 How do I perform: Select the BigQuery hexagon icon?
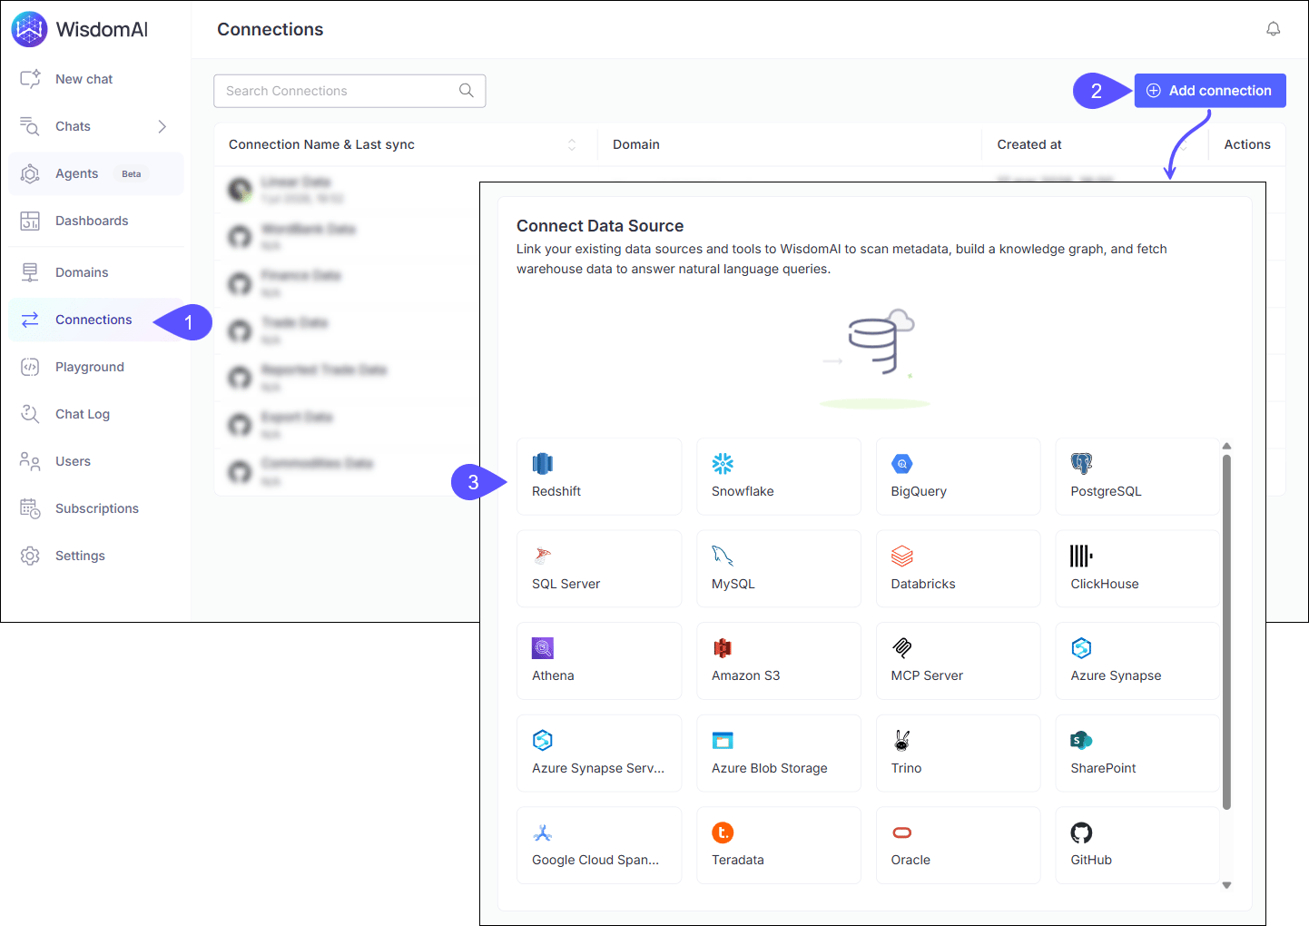(x=902, y=464)
